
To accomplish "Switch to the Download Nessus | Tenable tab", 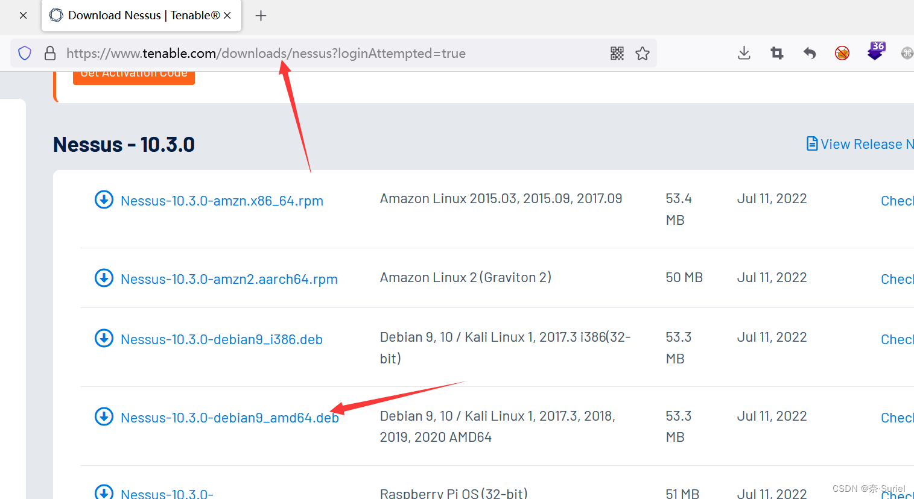I will point(142,16).
